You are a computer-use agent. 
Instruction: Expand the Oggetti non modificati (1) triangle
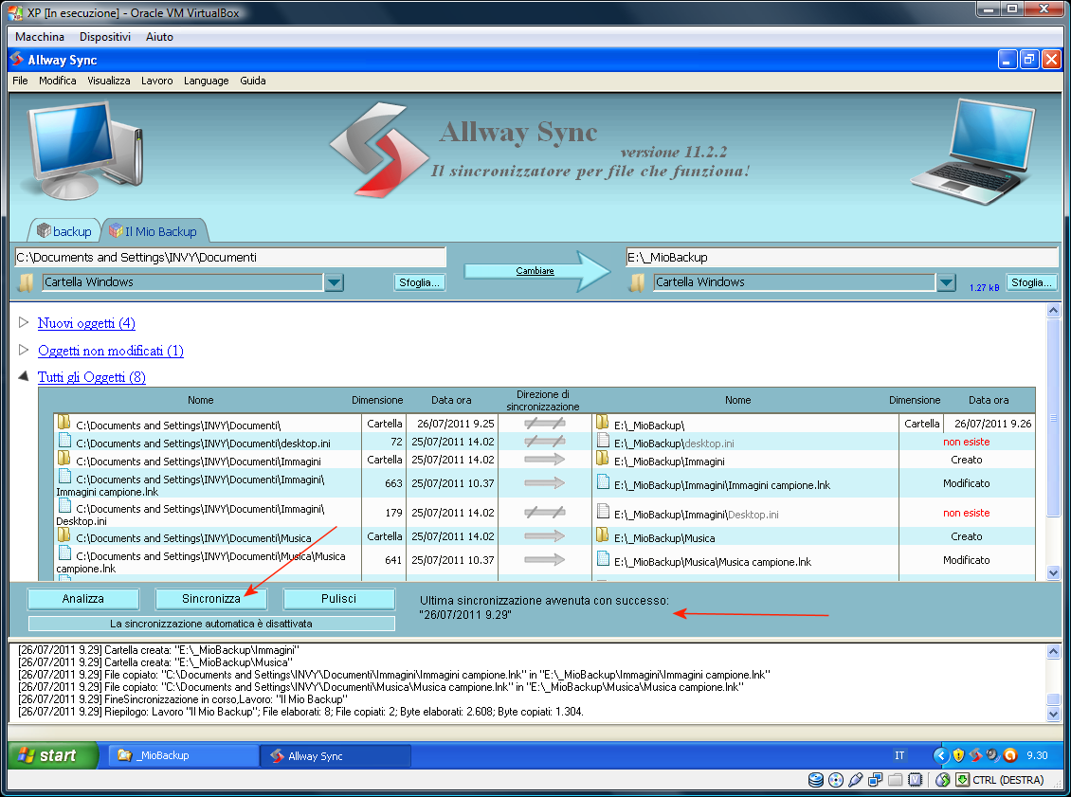point(24,350)
